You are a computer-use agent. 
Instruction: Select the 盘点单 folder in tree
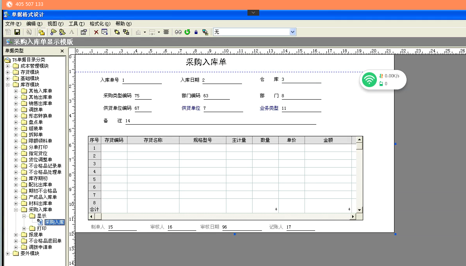coord(36,122)
